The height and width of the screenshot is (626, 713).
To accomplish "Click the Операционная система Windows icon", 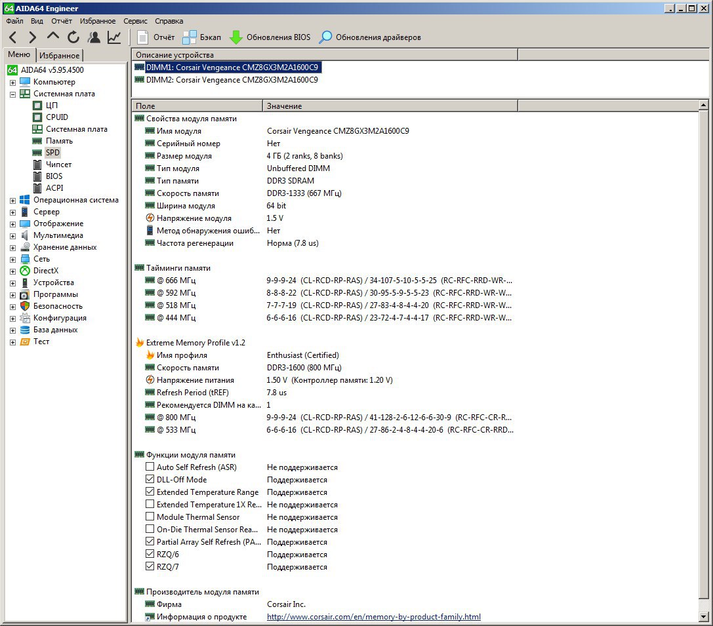I will tap(25, 200).
